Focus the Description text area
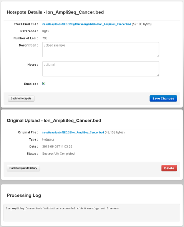The image size is (184, 227). pyautogui.click(x=101, y=50)
